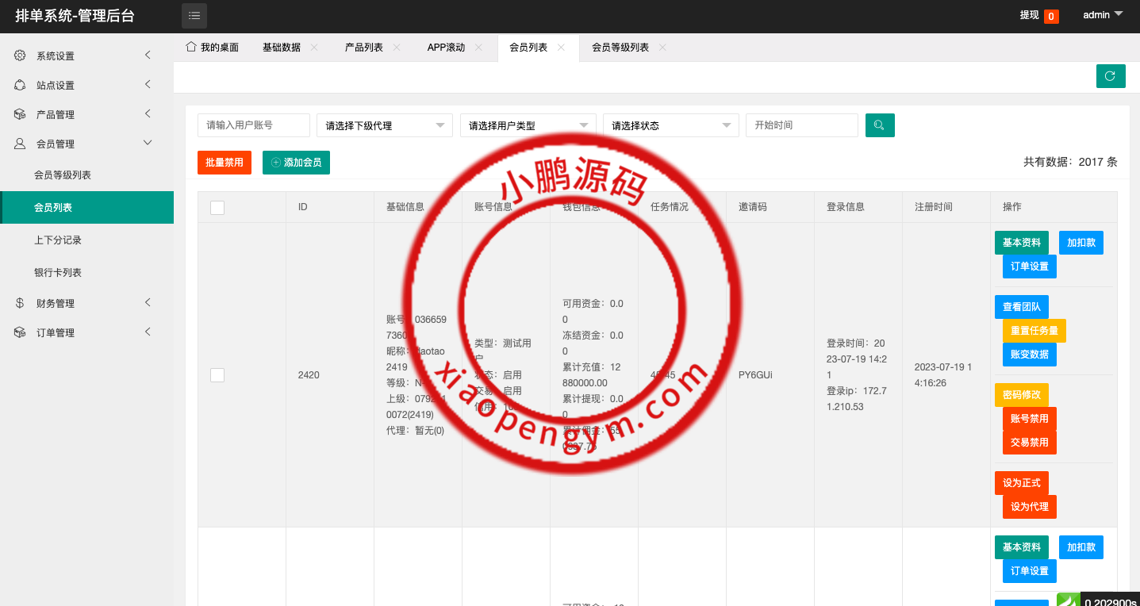The height and width of the screenshot is (606, 1140).
Task: Click the sidebar collapse menu icon
Action: point(194,16)
